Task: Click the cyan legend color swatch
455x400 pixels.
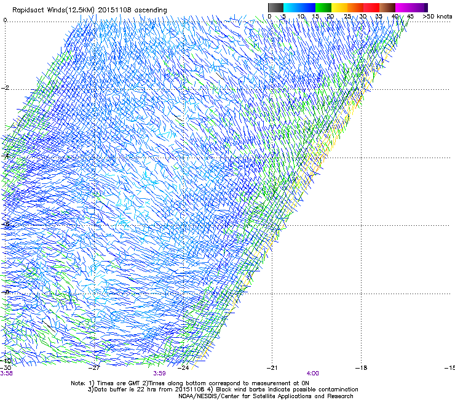Action: 291,7
